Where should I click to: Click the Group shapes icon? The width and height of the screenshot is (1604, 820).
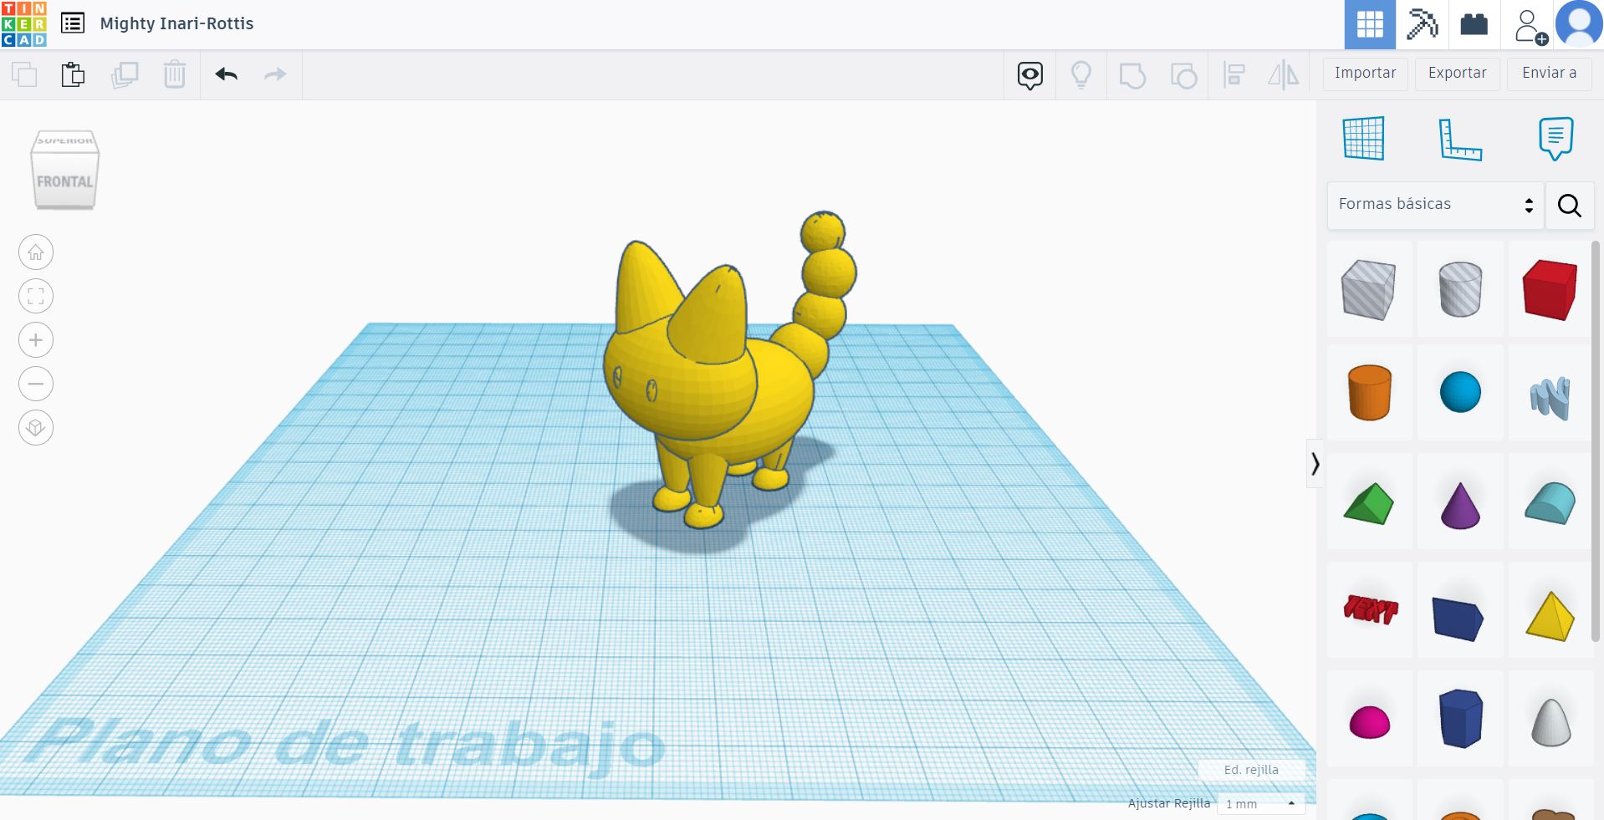(x=1132, y=75)
